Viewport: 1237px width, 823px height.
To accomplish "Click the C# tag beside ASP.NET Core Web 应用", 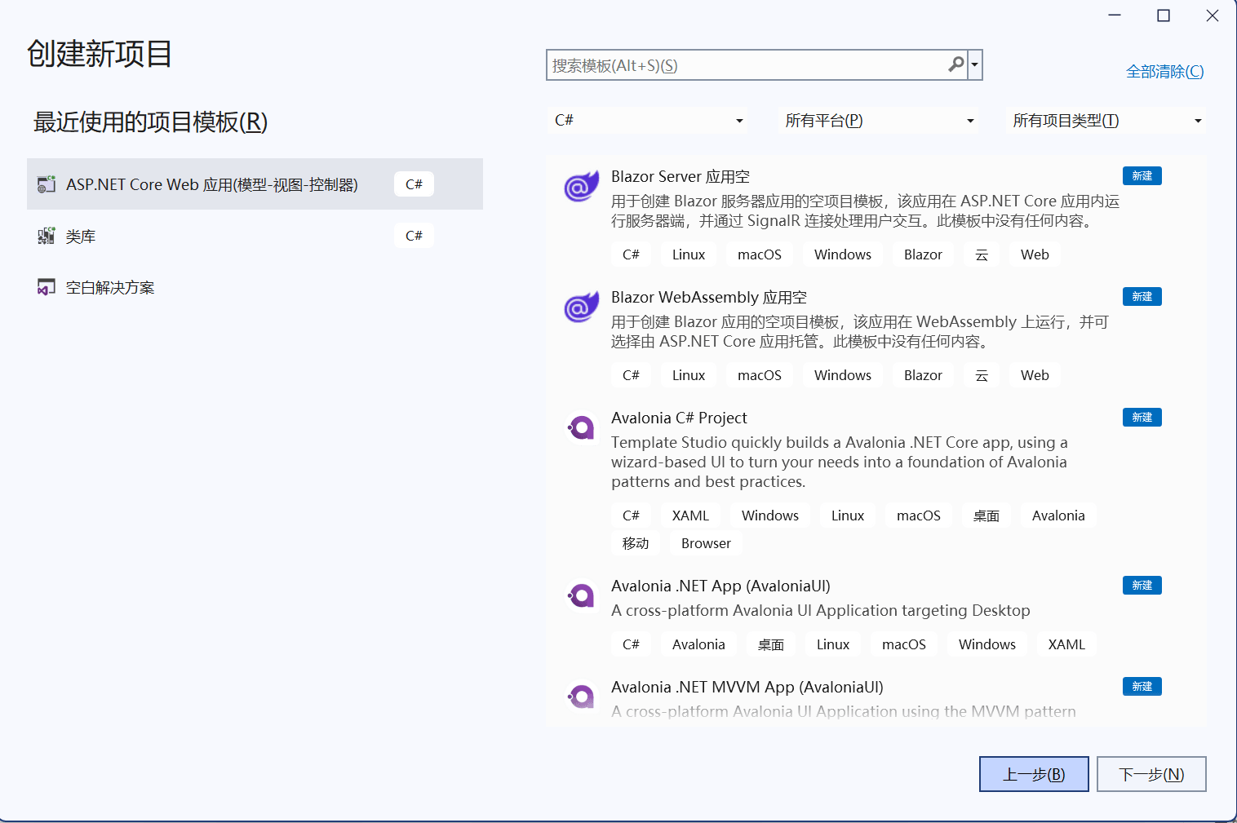I will pyautogui.click(x=414, y=184).
